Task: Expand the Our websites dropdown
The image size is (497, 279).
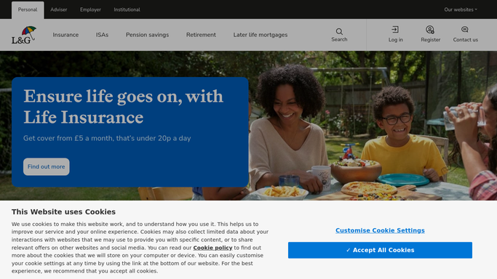Action: click(x=461, y=9)
